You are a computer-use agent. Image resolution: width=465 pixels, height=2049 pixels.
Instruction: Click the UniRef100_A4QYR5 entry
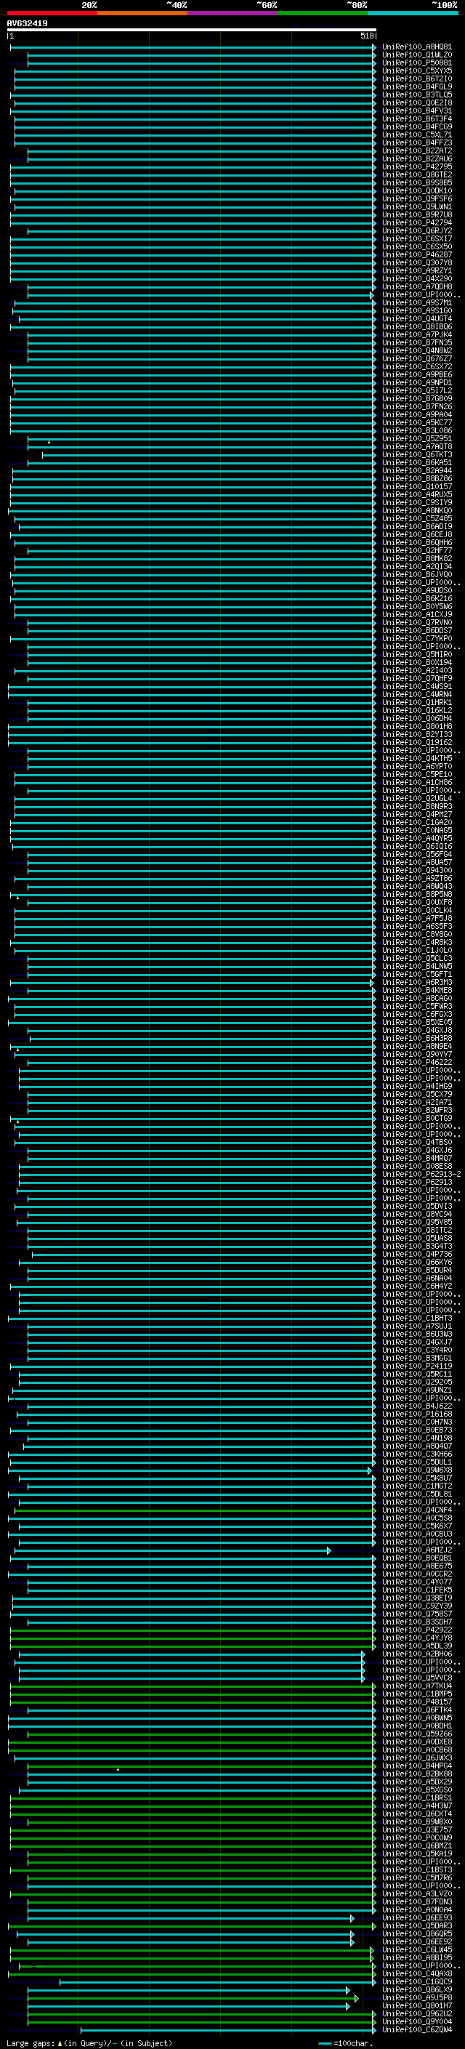pyautogui.click(x=417, y=838)
